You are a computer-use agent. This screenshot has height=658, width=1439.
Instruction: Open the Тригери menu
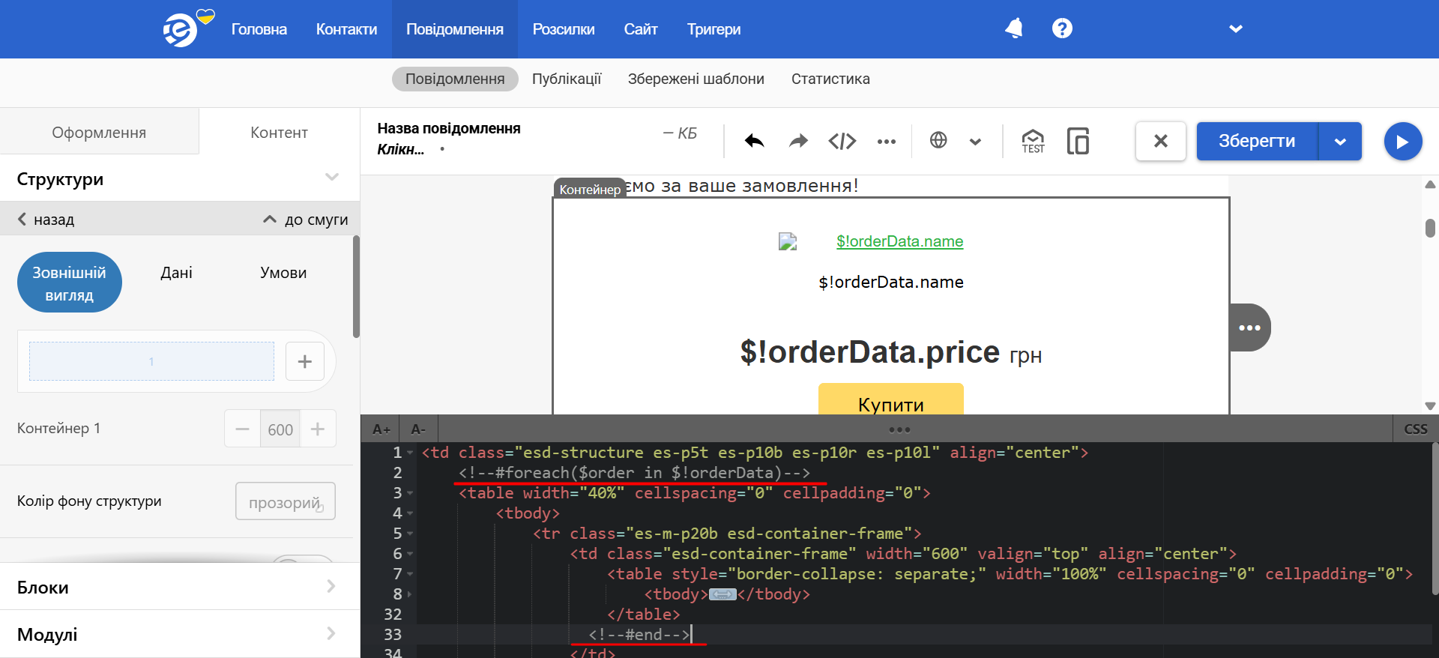click(x=714, y=29)
